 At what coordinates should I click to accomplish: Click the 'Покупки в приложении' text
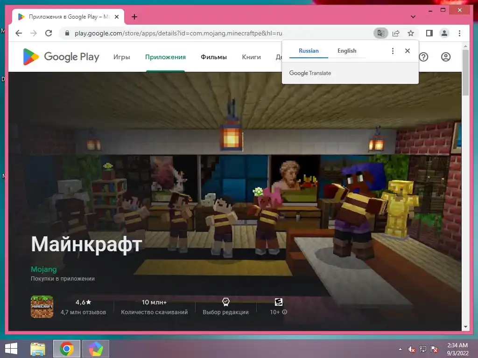[x=63, y=279]
